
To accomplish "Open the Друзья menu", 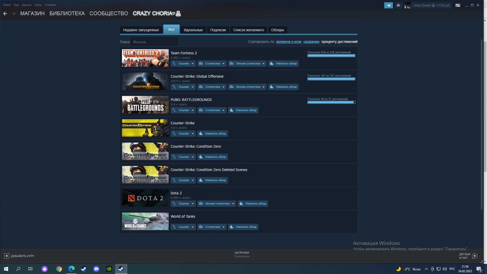I will (x=27, y=5).
